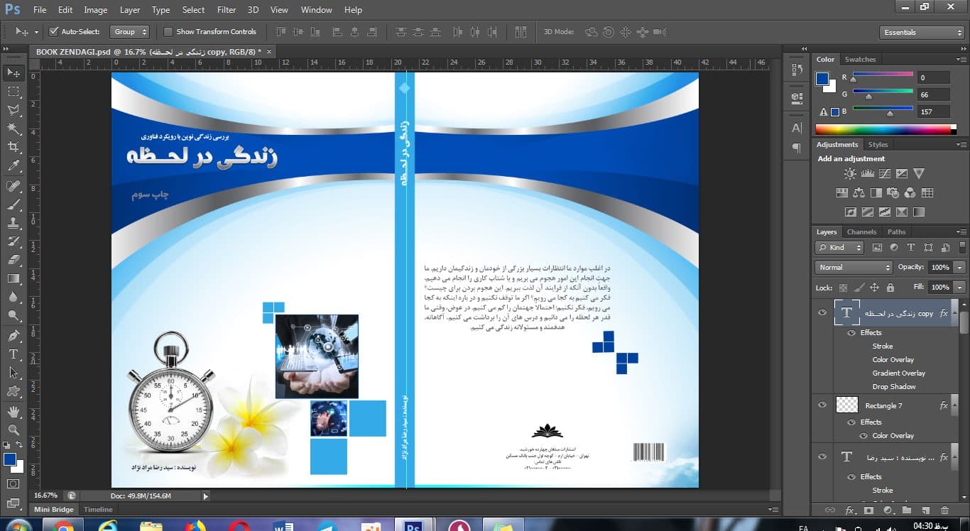Select the Pen tool

pos(13,335)
